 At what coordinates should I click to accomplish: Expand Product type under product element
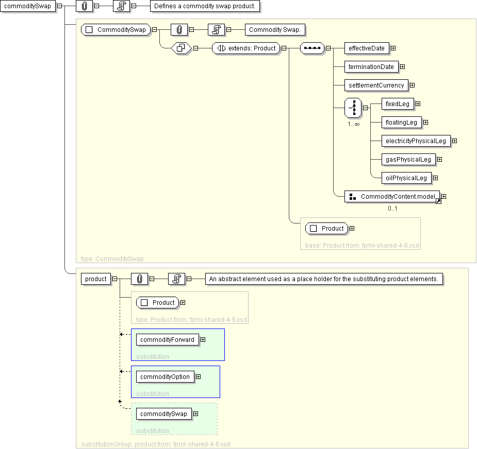click(x=183, y=303)
